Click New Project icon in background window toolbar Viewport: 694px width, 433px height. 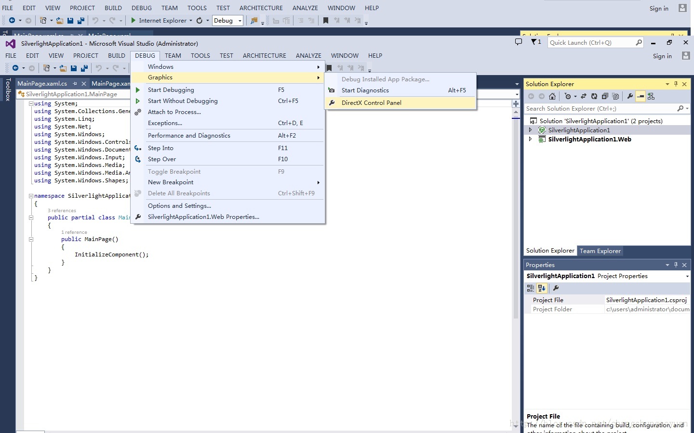point(43,20)
